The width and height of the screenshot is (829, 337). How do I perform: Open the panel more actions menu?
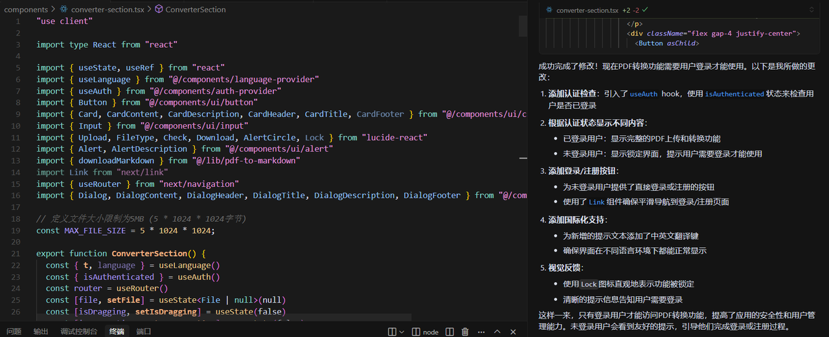click(481, 332)
